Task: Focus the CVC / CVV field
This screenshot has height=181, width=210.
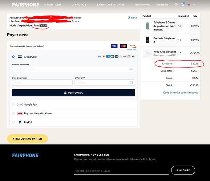Action: click(105, 83)
